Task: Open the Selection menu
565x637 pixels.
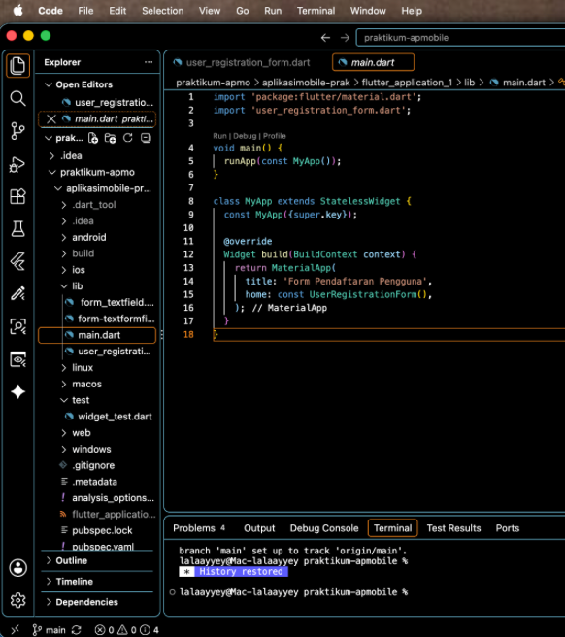Action: click(x=162, y=11)
